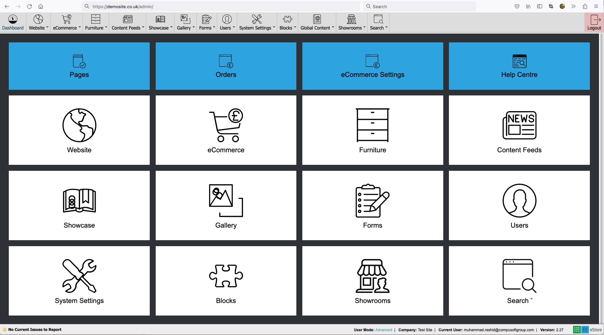Click the System Settings tools tile

click(79, 281)
